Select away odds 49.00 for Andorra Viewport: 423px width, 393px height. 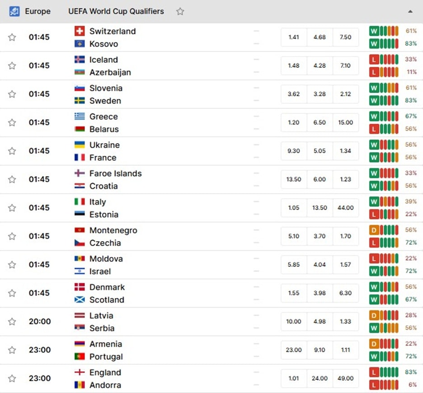[x=346, y=379]
